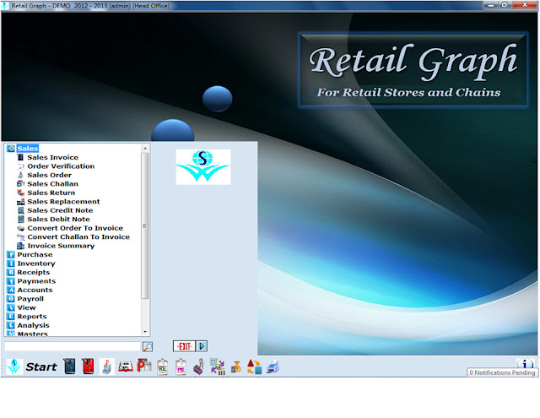Maximize the Retail Graph window
The image size is (540, 418).
[505, 5]
